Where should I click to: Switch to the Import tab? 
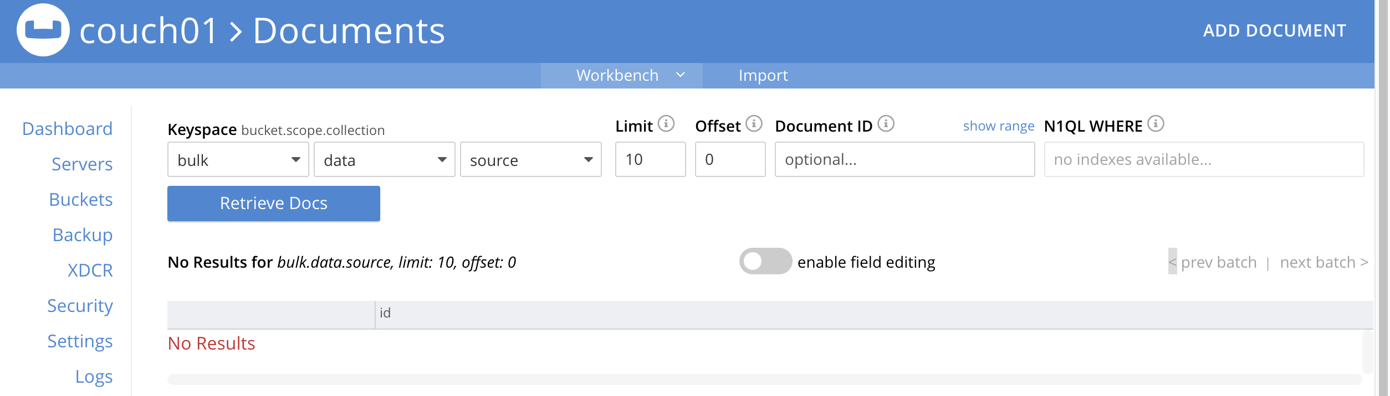pyautogui.click(x=763, y=75)
